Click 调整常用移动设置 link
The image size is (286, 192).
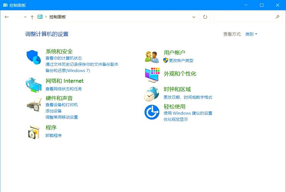click(x=62, y=117)
